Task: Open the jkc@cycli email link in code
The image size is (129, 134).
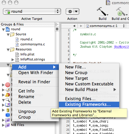Action: [x=121, y=47]
